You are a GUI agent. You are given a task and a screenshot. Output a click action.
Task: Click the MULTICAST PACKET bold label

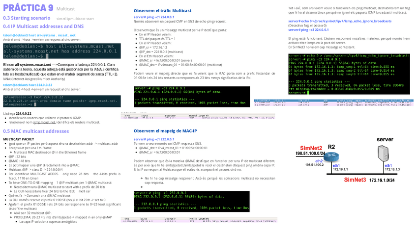pos(19,139)
